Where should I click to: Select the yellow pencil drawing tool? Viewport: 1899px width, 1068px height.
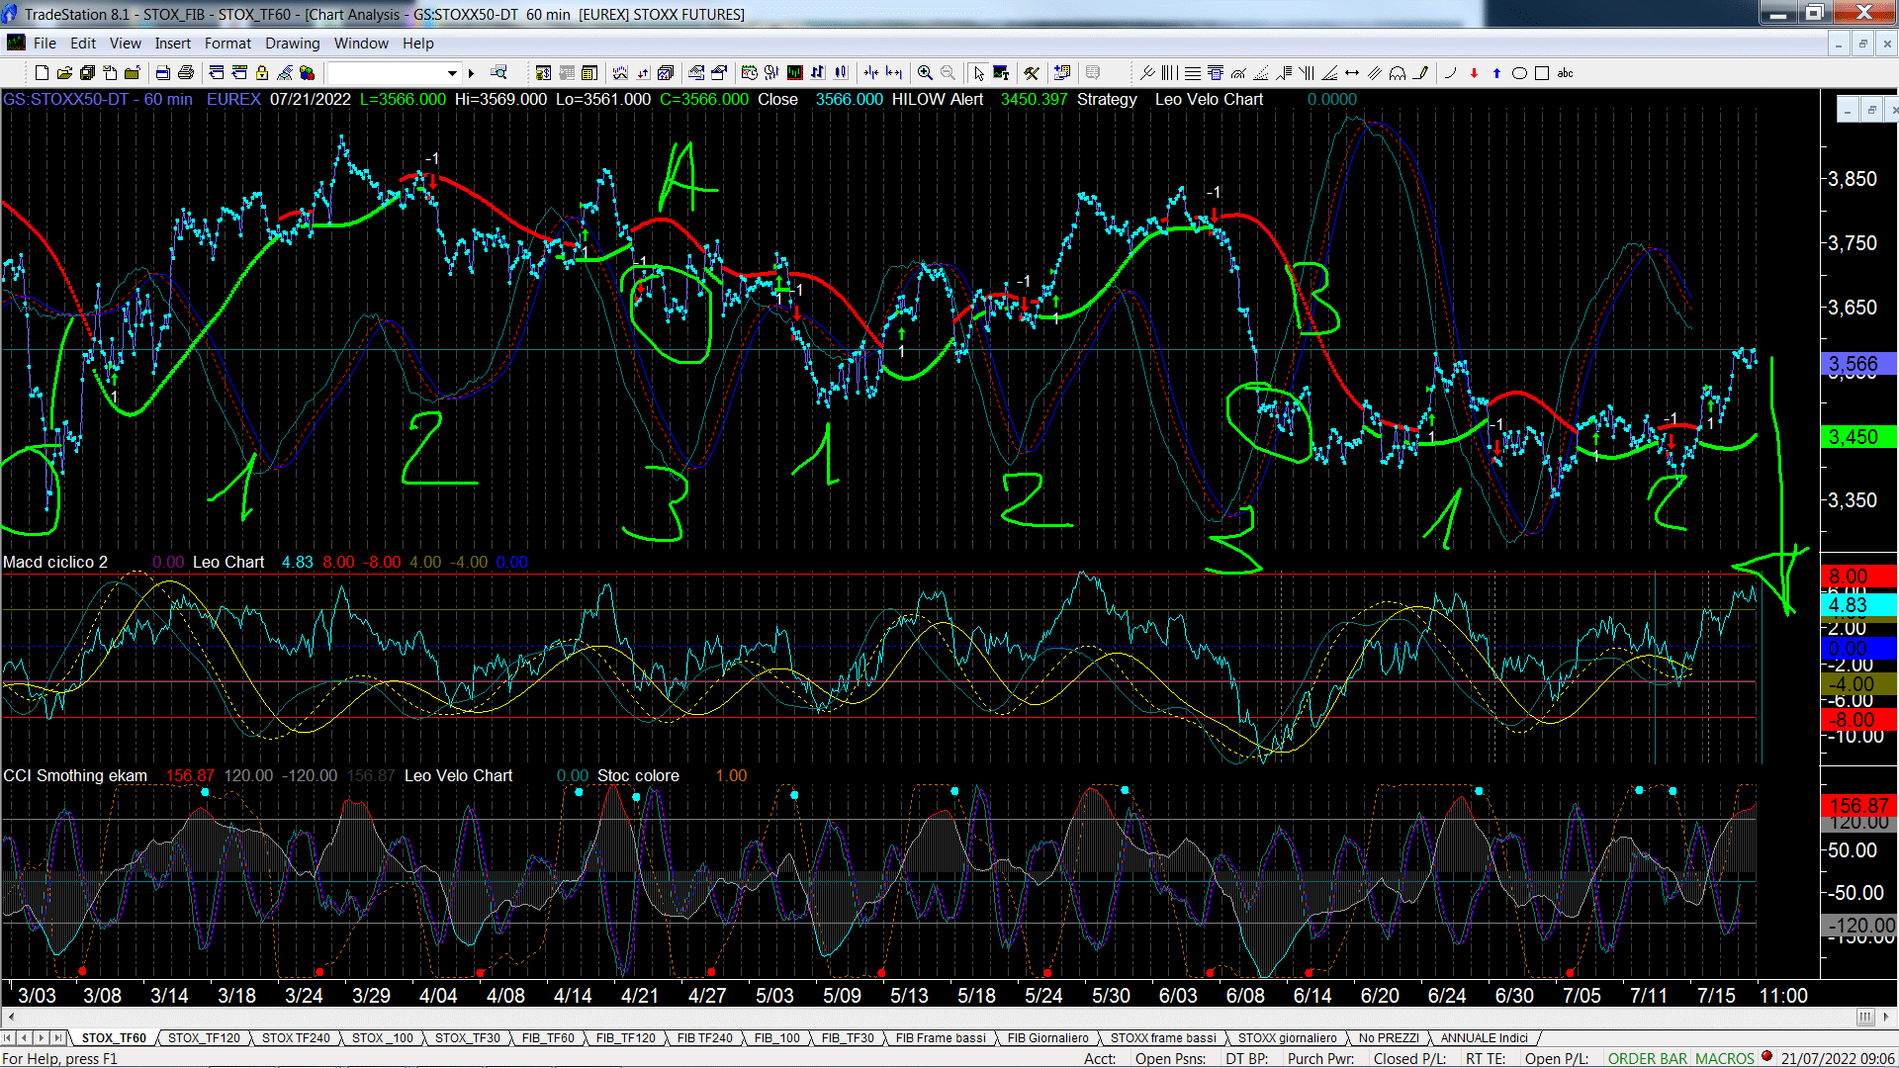pyautogui.click(x=1421, y=73)
